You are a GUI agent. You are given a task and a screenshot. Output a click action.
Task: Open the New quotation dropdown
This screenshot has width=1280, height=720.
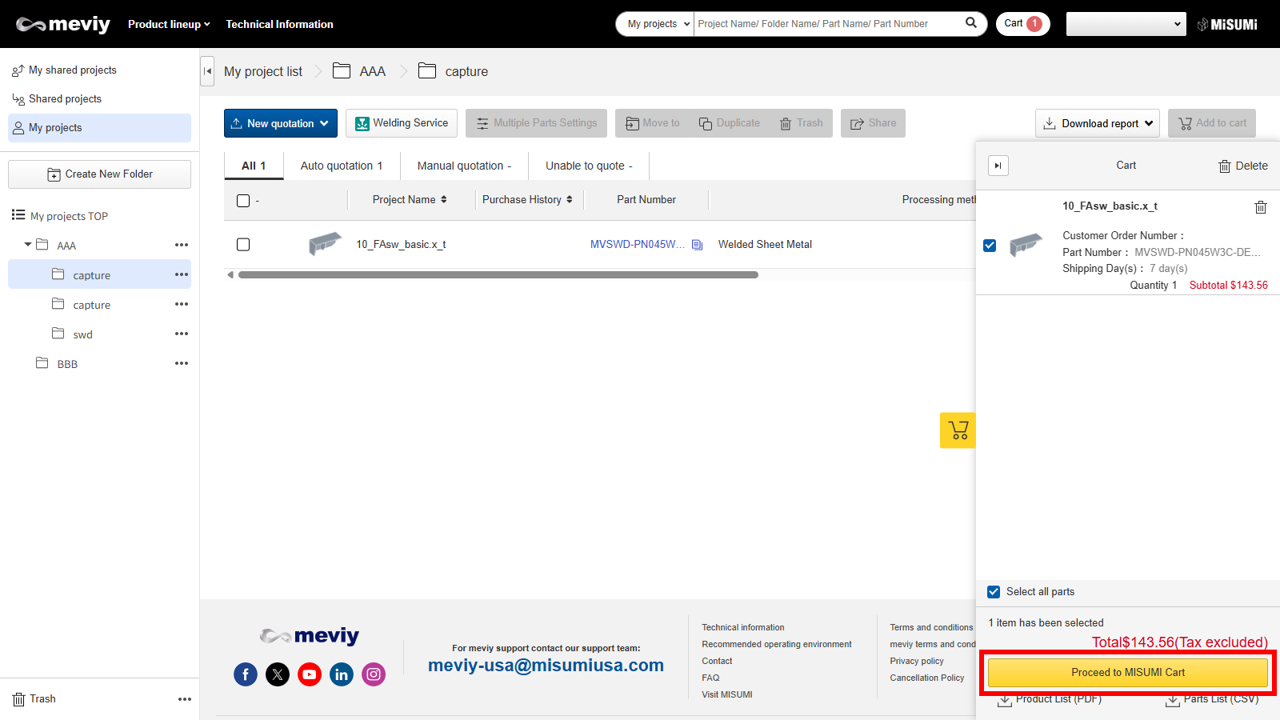280,123
